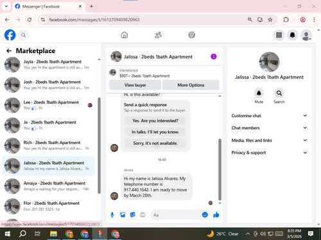
Task: Open the Facebook menu grid icon
Action: coord(279,35)
